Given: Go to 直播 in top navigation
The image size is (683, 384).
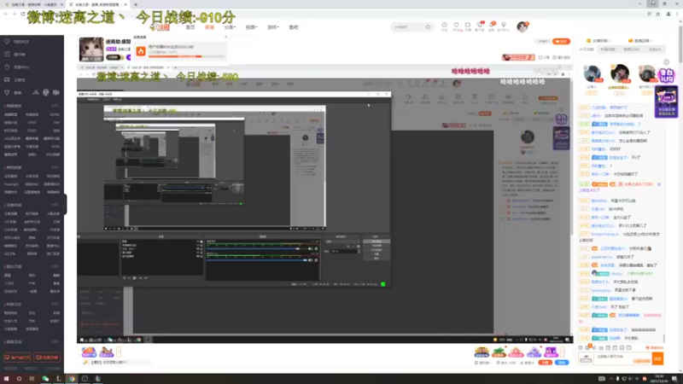Looking at the screenshot, I should 209,27.
